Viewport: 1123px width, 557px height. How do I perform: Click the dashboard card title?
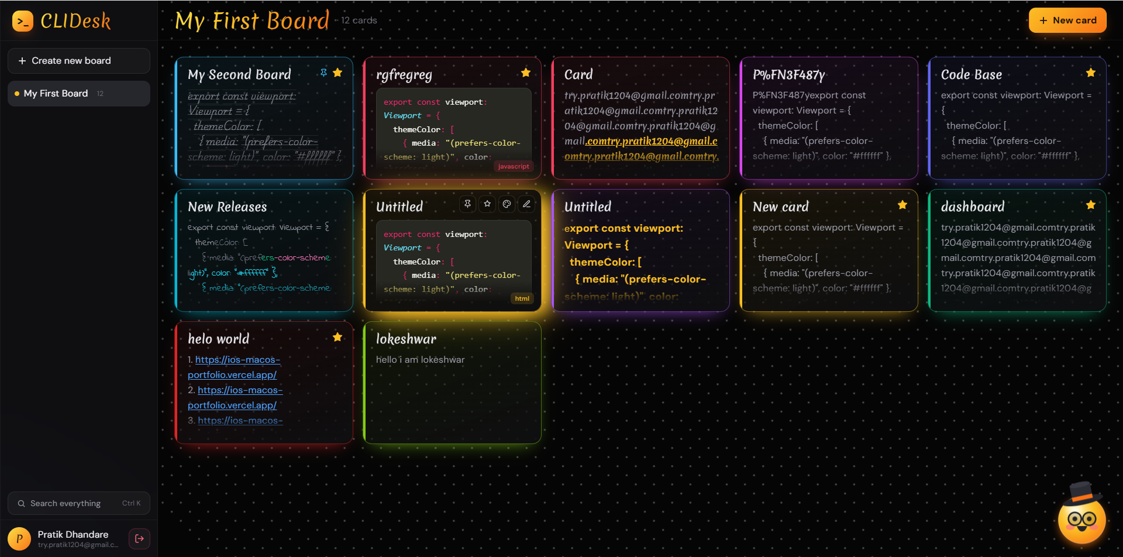tap(973, 207)
